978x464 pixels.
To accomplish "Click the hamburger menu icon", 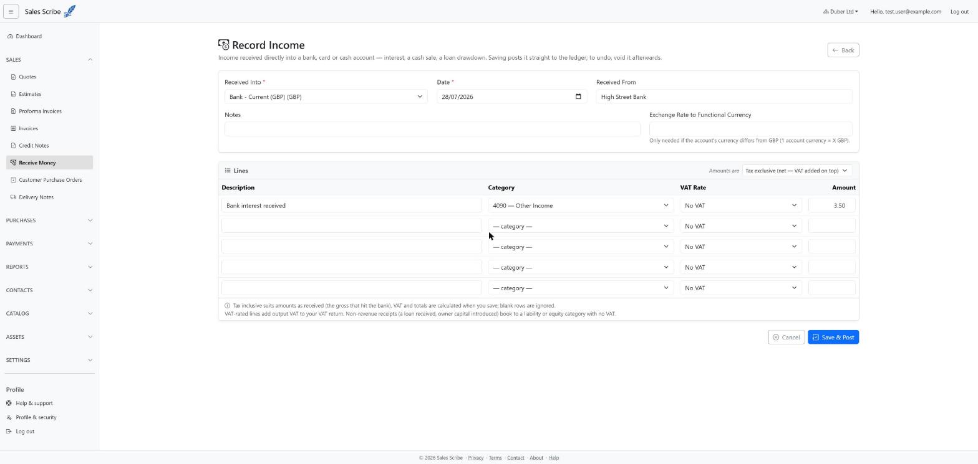I will coord(11,11).
